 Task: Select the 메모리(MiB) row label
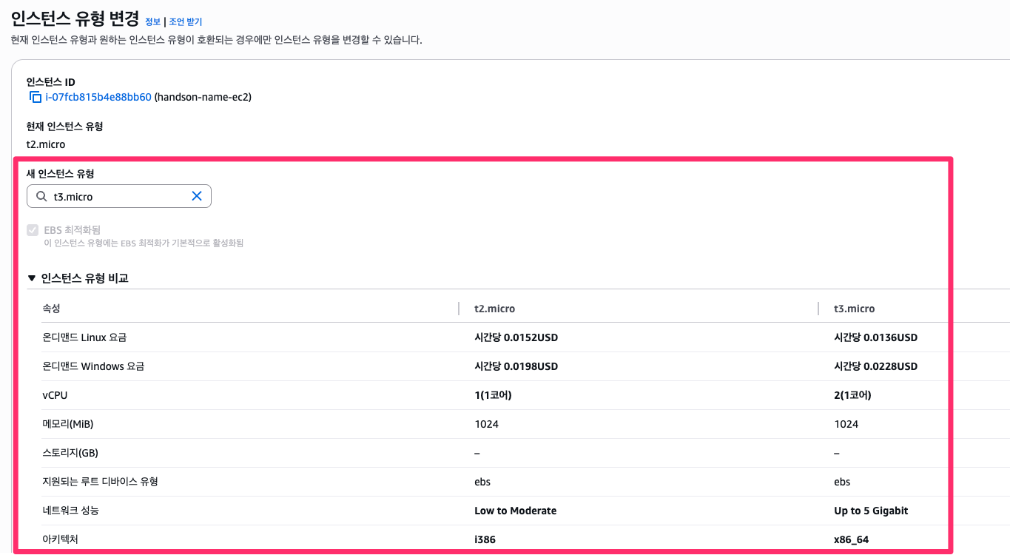(68, 424)
